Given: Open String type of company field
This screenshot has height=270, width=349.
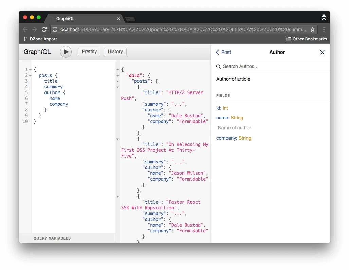Looking at the screenshot, I should pos(245,138).
